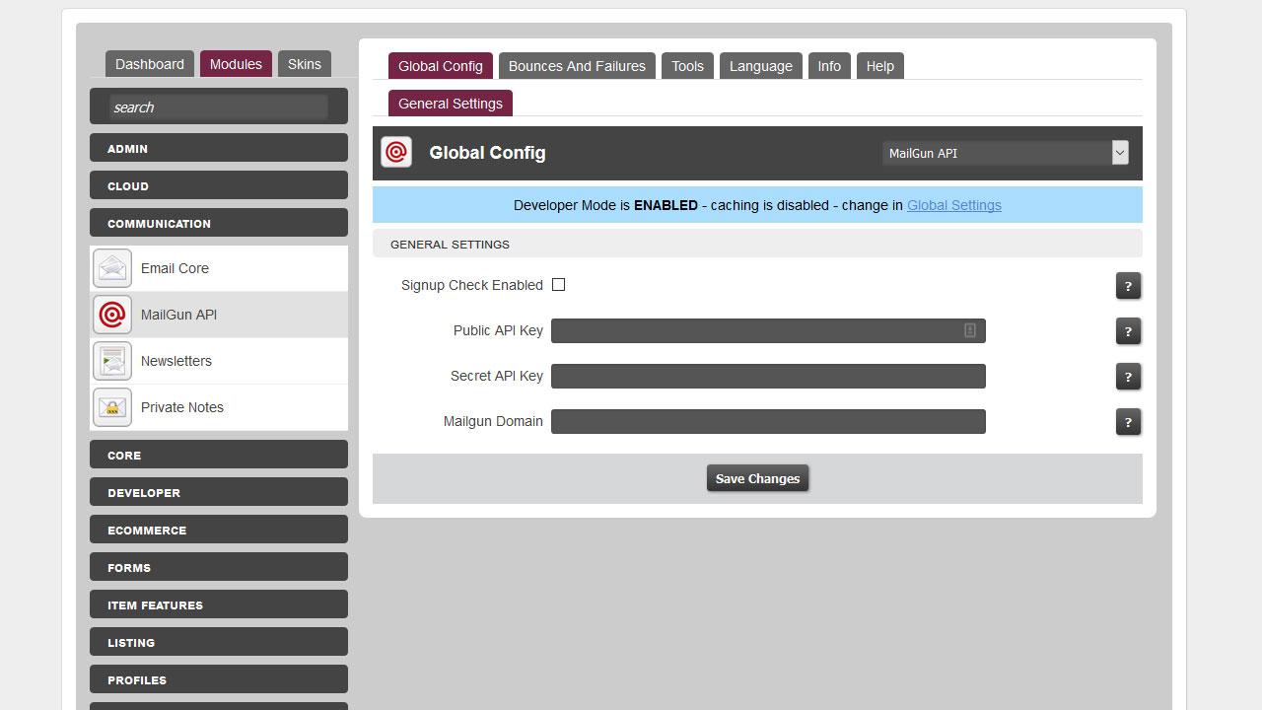Expand the ECOMMERCE module category
The image size is (1262, 710).
(x=218, y=530)
